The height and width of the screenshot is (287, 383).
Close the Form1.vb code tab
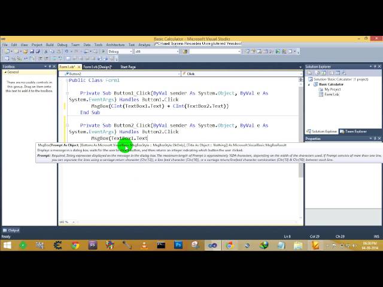coord(79,67)
